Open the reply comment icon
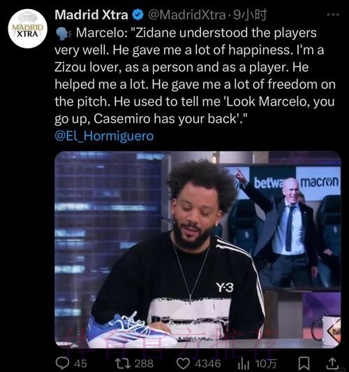Image resolution: width=349 pixels, height=372 pixels. coord(63,363)
